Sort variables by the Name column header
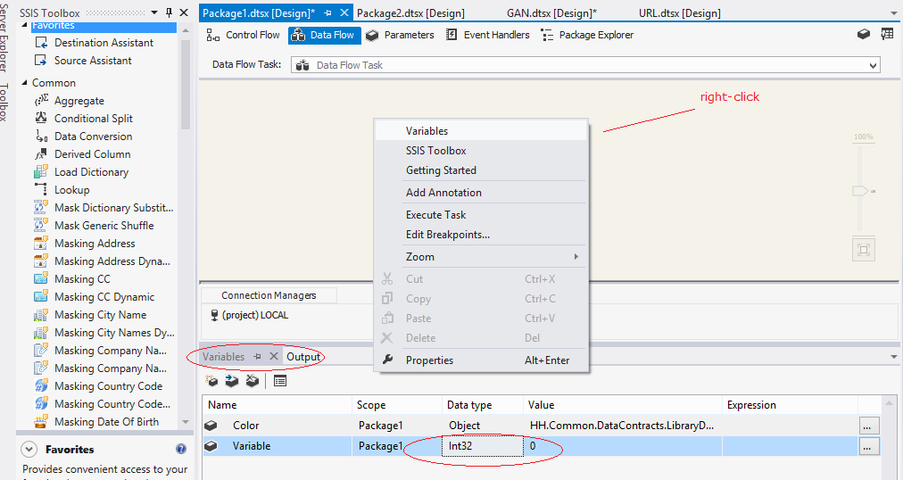 point(277,405)
